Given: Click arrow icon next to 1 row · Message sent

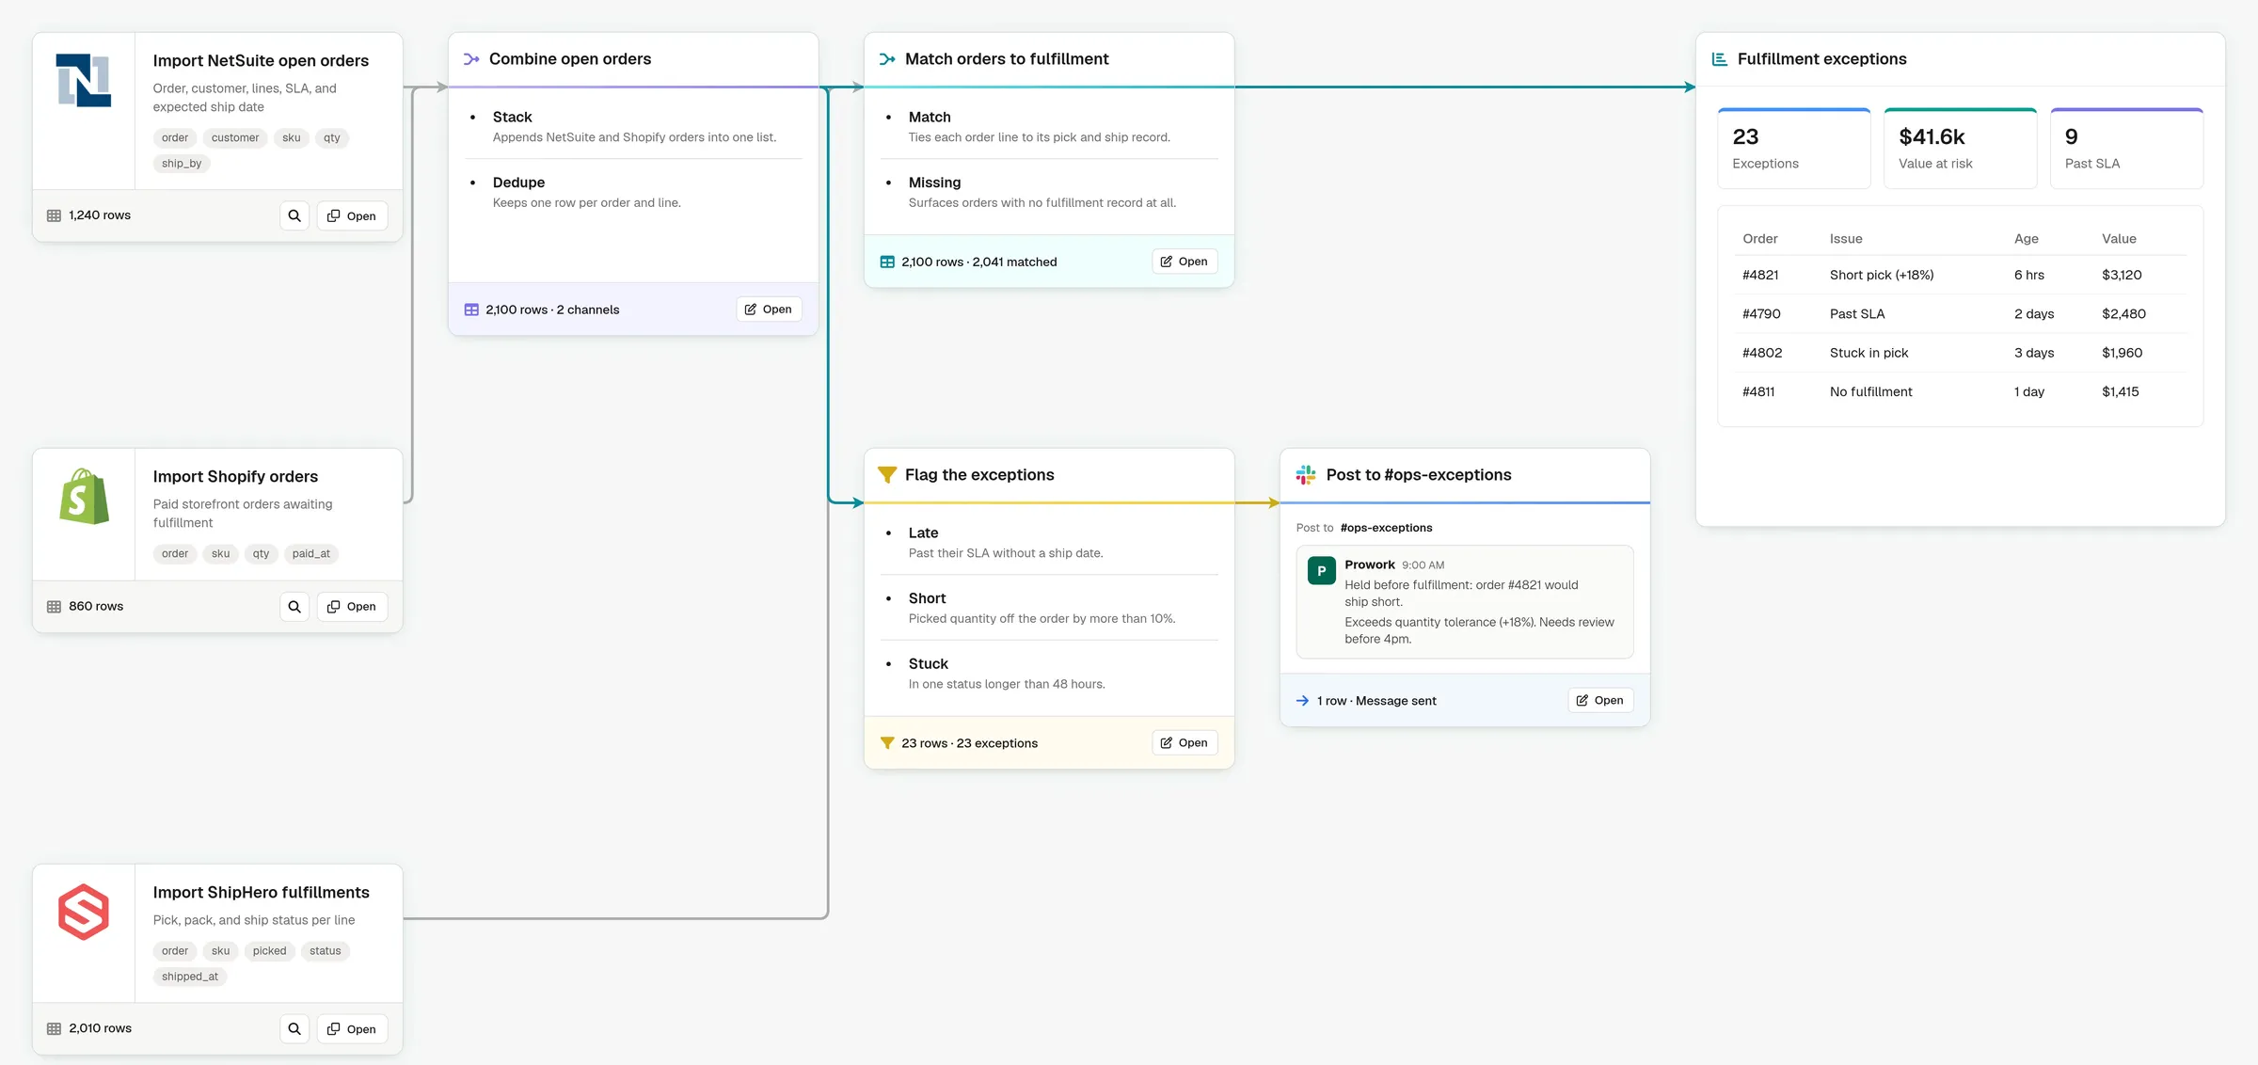Looking at the screenshot, I should click(x=1303, y=701).
